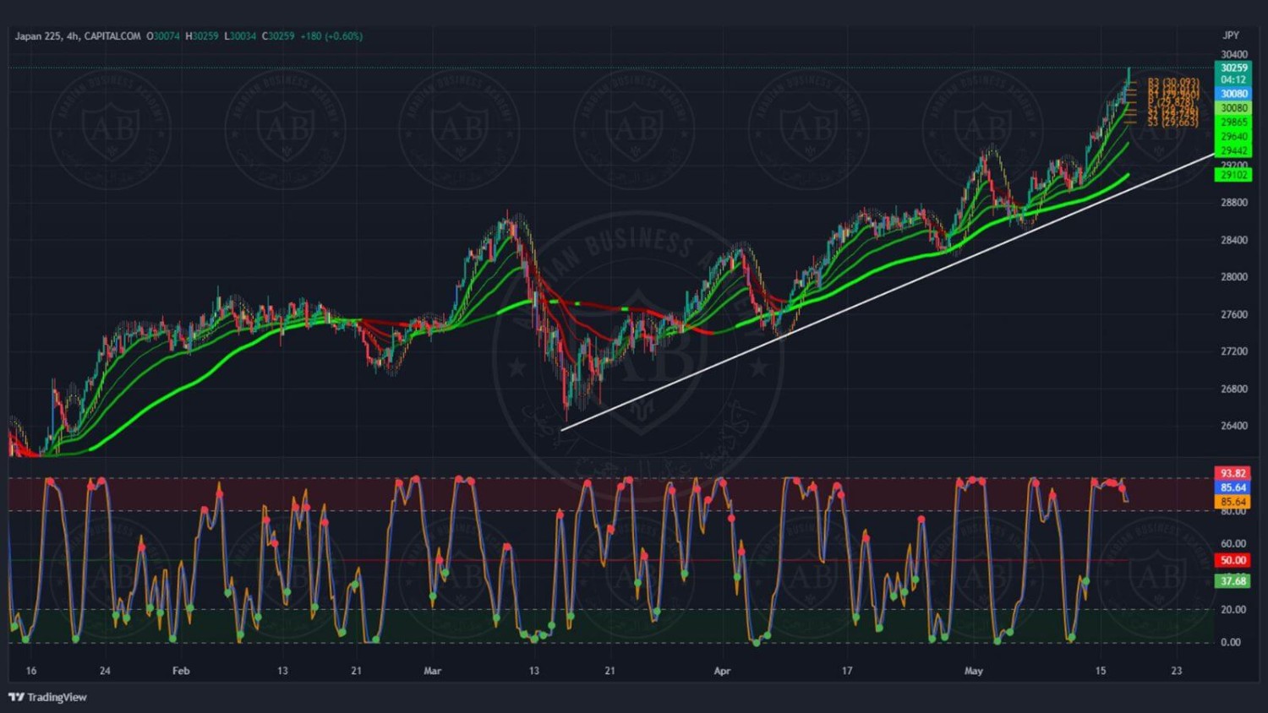
Task: Click the open value O30074
Action: point(163,36)
